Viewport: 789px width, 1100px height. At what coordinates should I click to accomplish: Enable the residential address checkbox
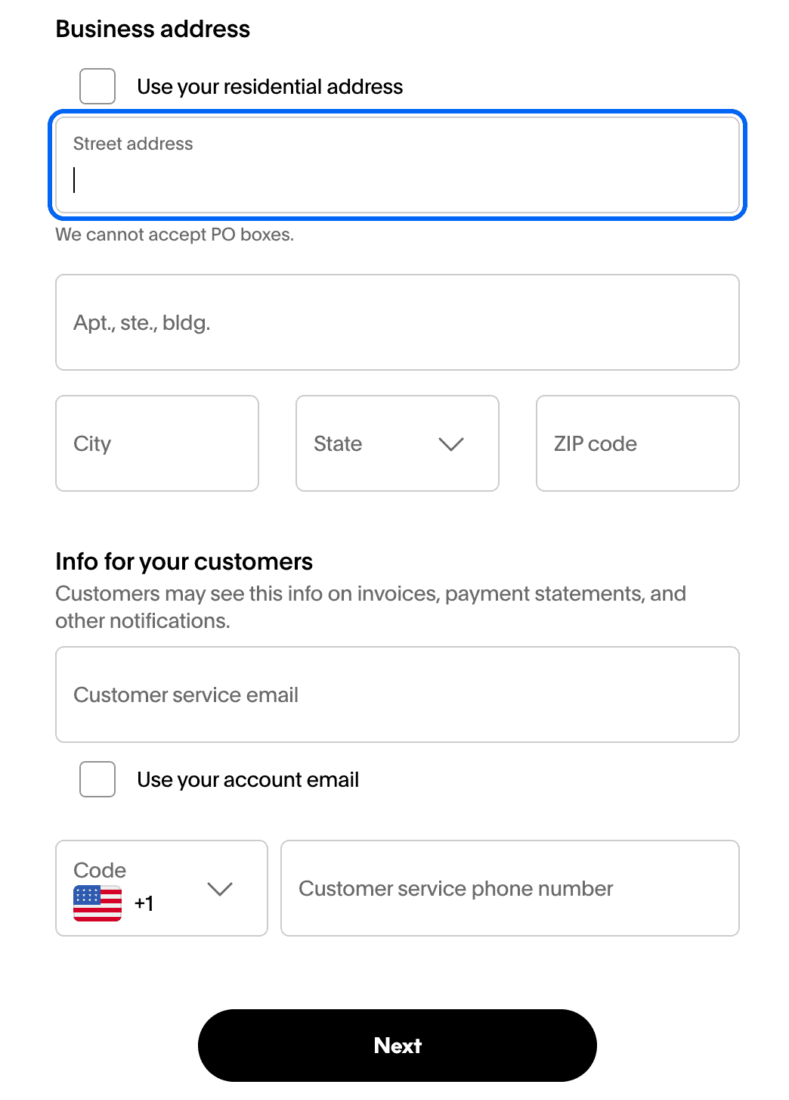point(97,86)
